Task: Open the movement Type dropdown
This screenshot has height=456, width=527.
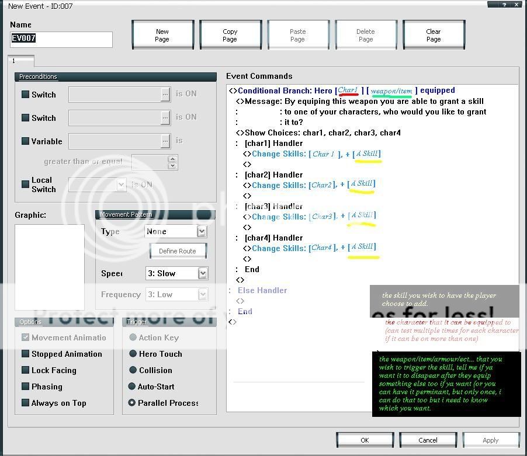Action: click(x=202, y=232)
